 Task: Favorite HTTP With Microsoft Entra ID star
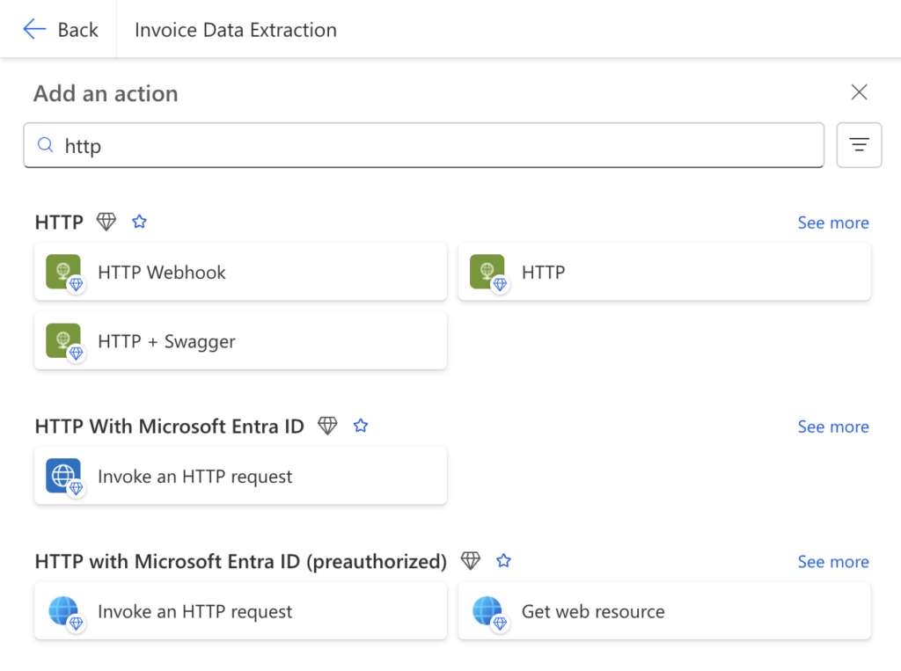point(360,426)
